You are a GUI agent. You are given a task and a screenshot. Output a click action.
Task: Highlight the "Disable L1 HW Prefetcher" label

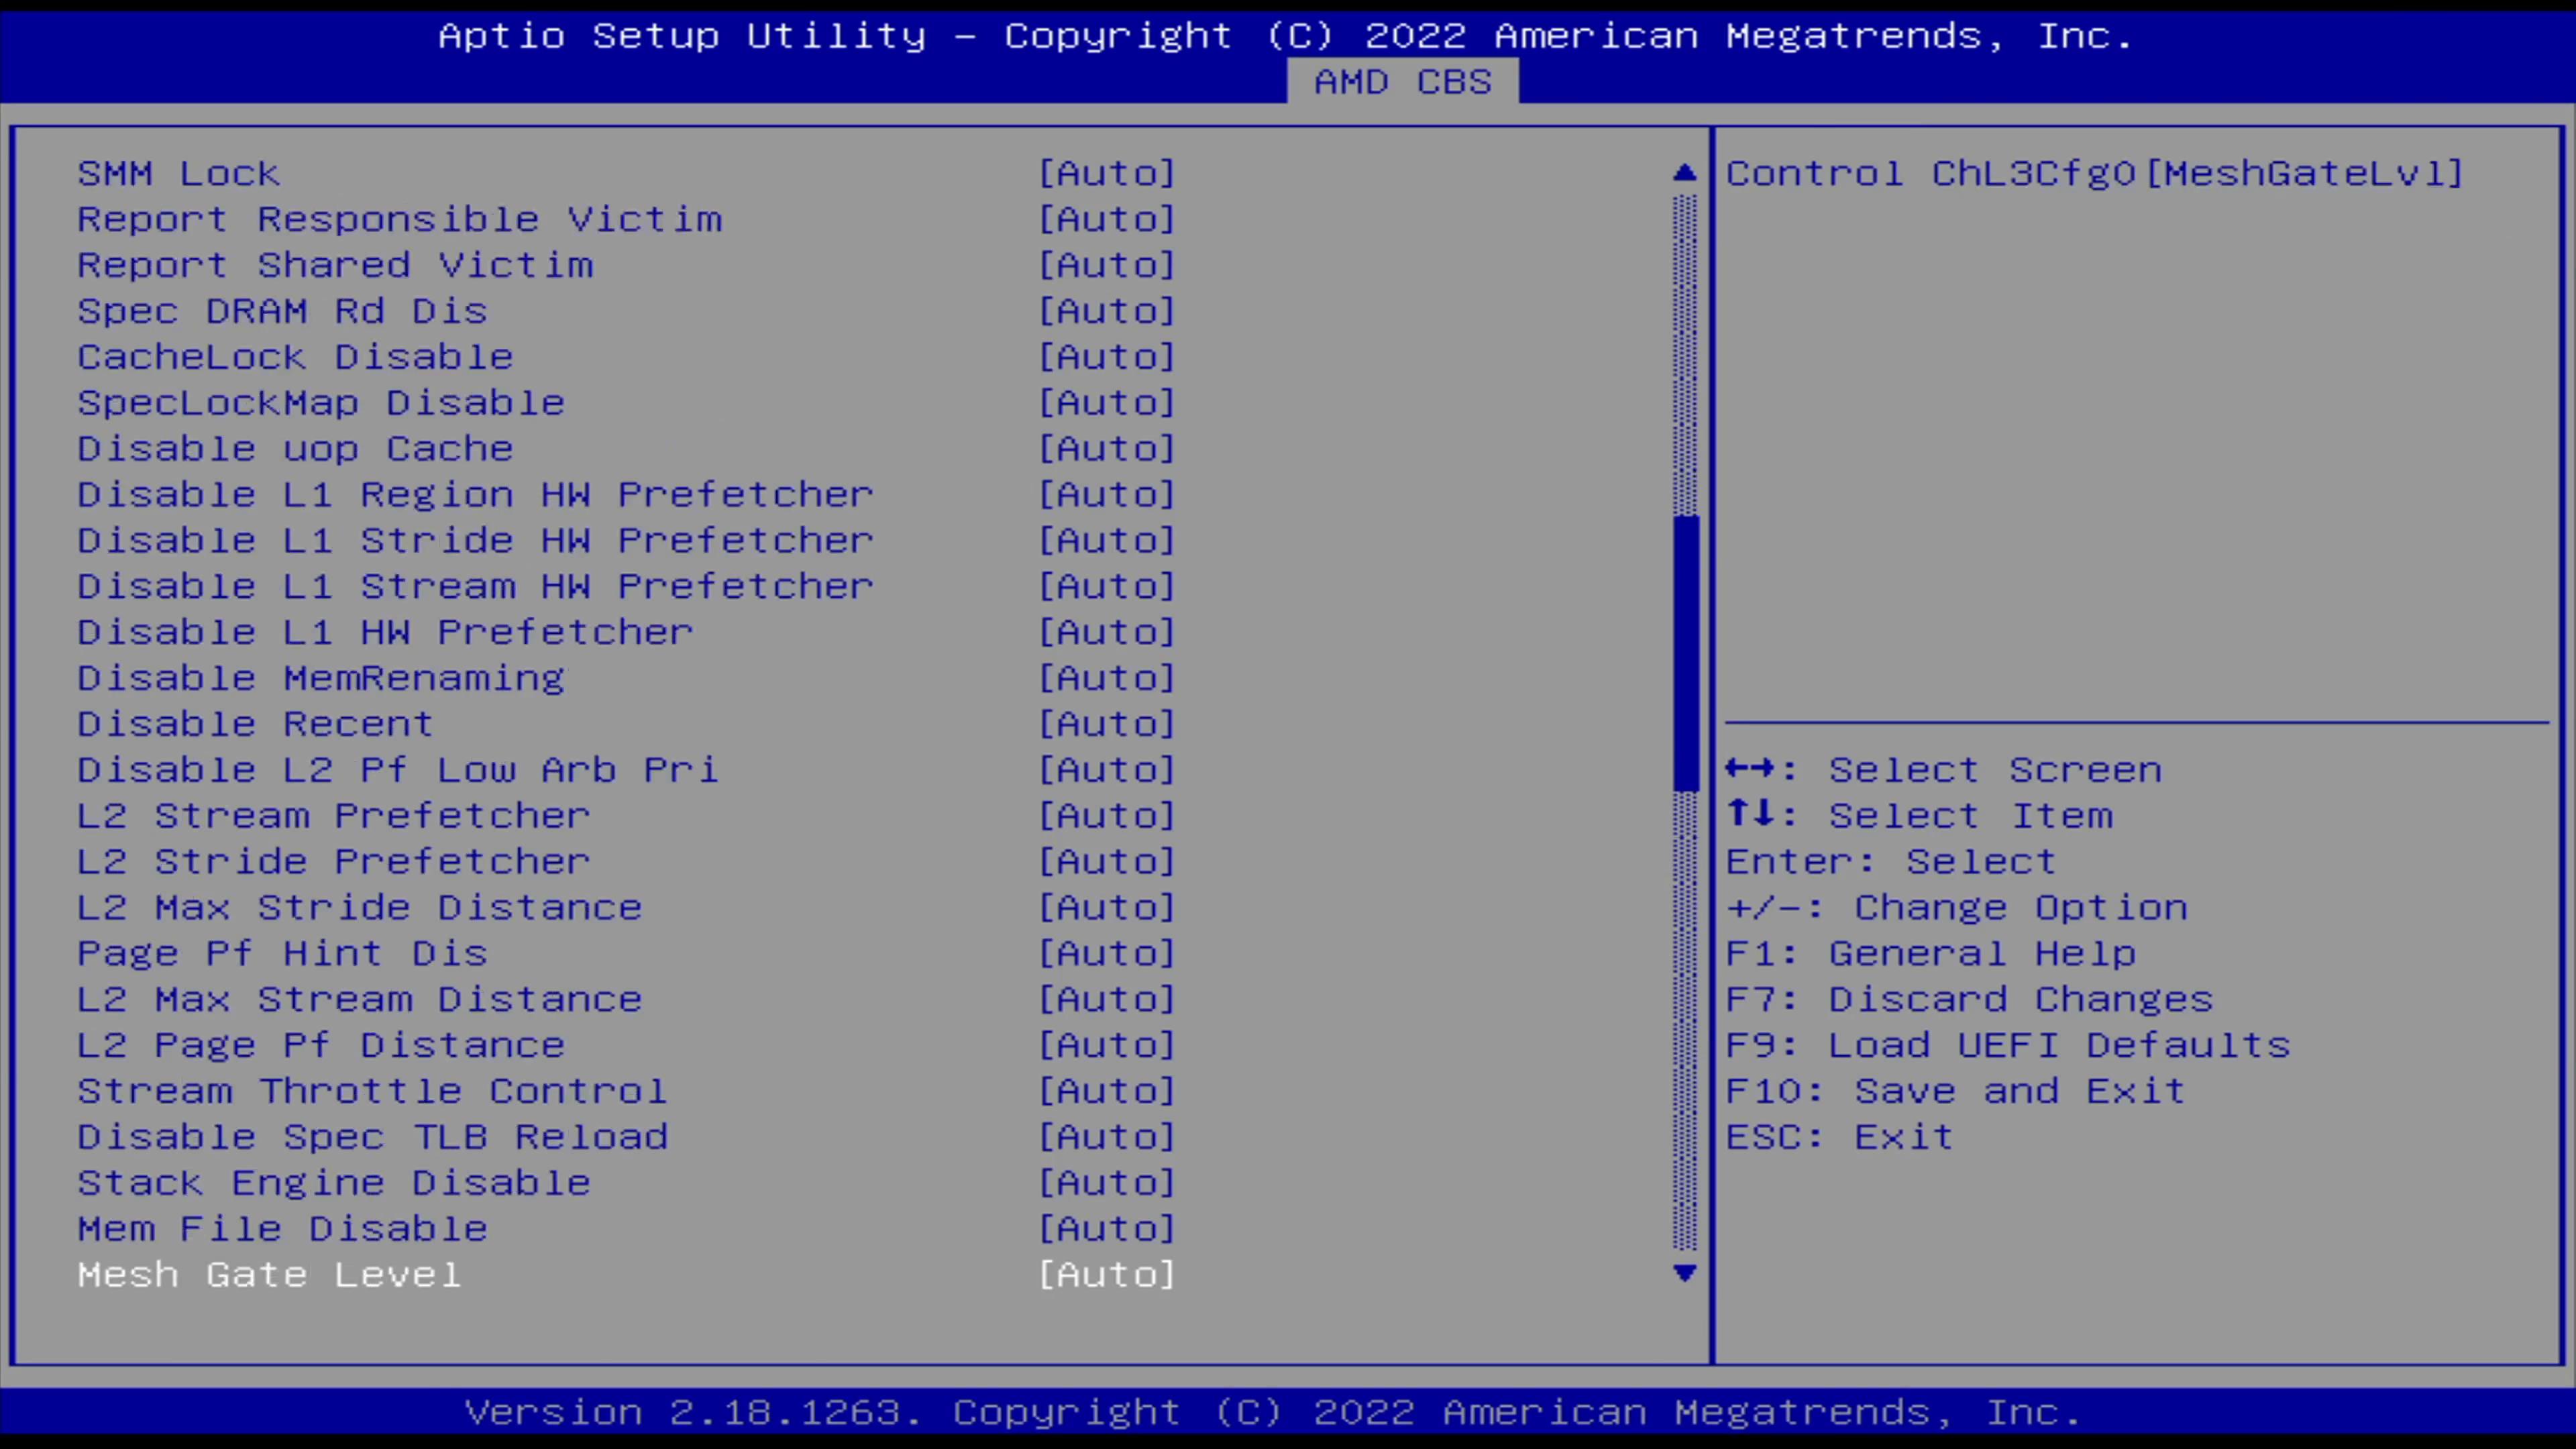click(x=386, y=632)
